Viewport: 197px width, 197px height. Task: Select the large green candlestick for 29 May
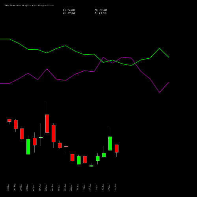coord(28,147)
